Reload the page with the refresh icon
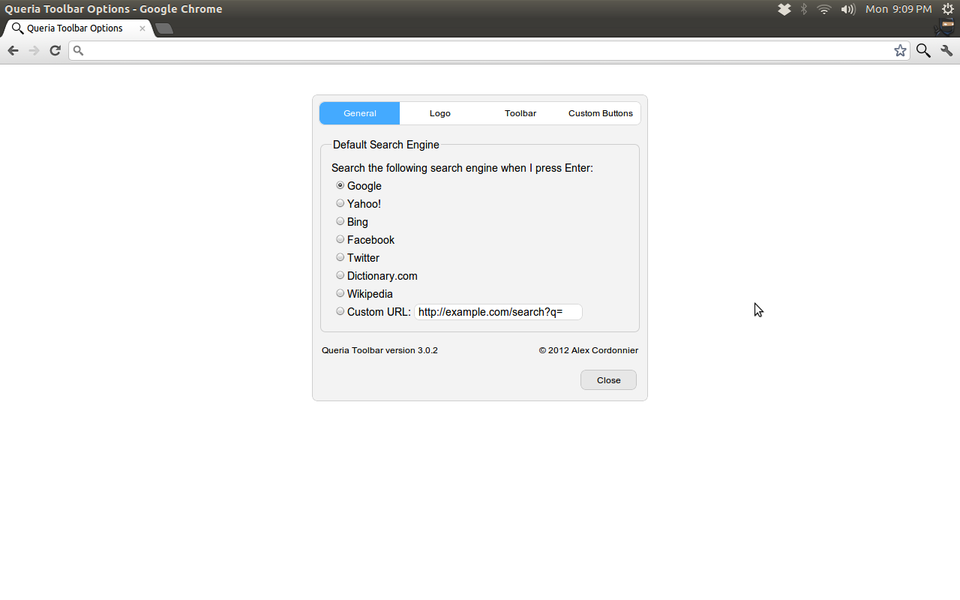This screenshot has height=600, width=960. (55, 50)
